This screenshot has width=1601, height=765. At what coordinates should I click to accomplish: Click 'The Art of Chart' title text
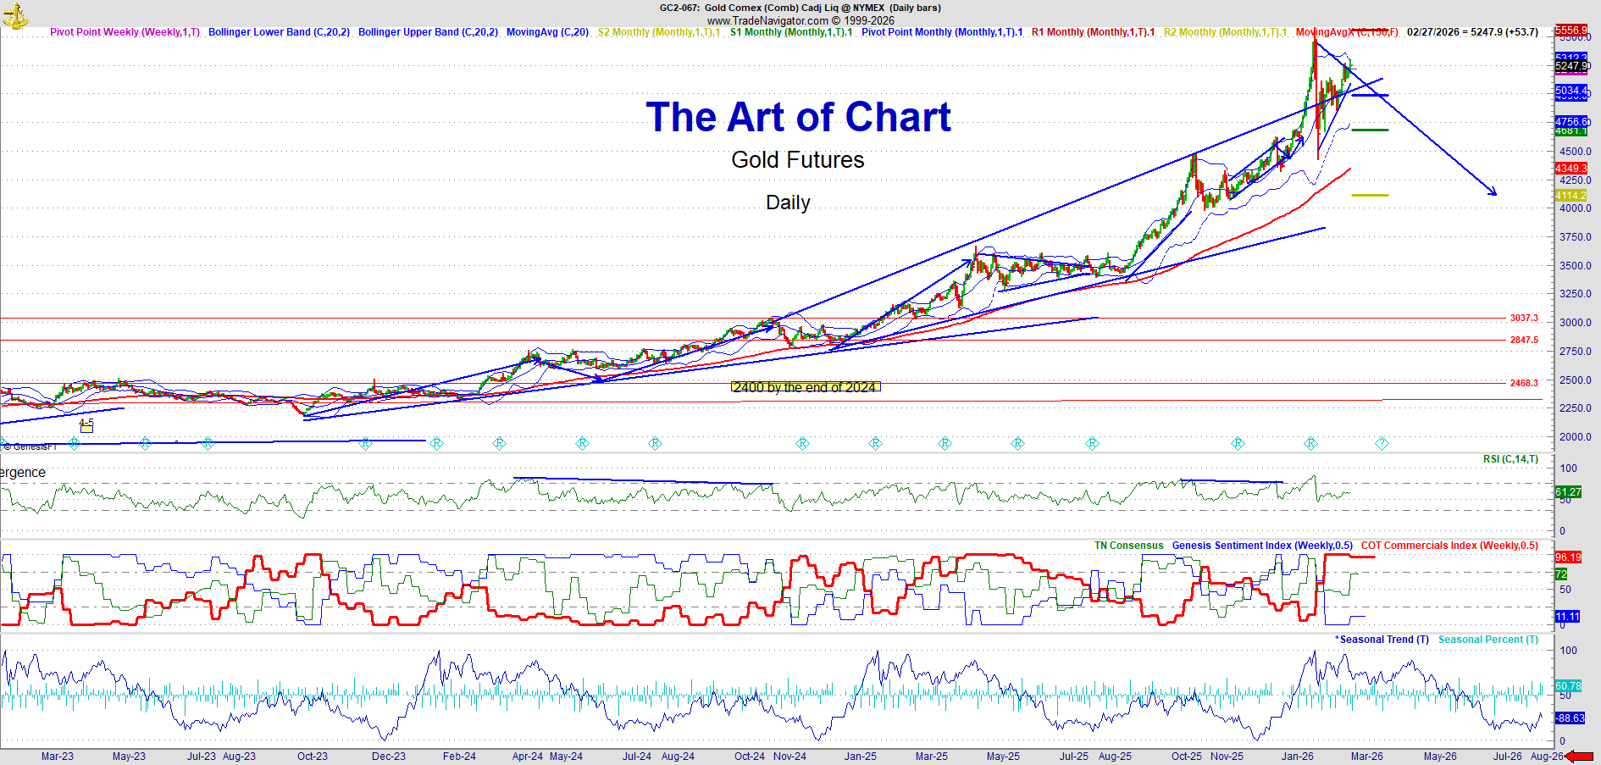point(798,117)
